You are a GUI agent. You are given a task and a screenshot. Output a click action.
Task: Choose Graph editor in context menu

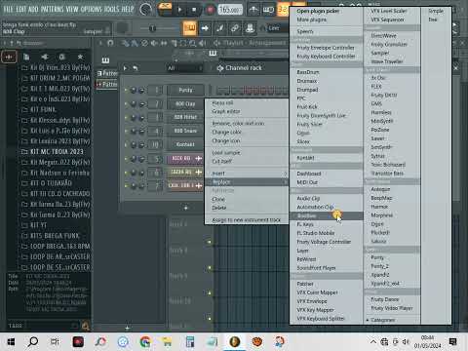[x=226, y=111]
